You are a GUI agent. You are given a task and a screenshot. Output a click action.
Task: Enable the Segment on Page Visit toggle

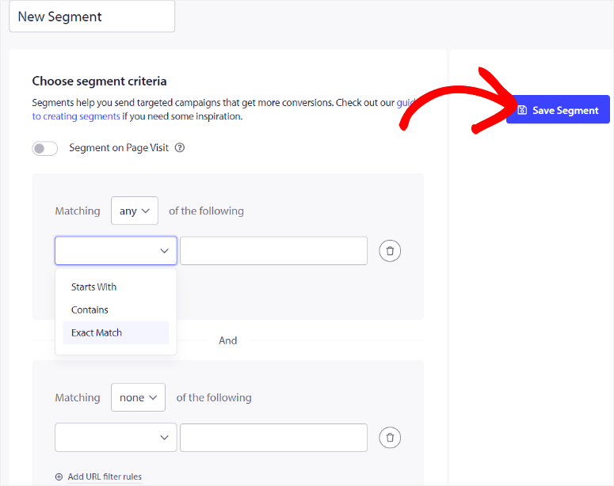[x=45, y=149]
